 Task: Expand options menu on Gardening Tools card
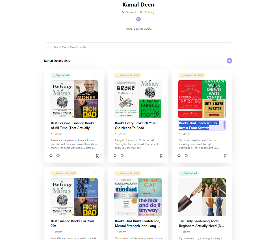pos(224,173)
